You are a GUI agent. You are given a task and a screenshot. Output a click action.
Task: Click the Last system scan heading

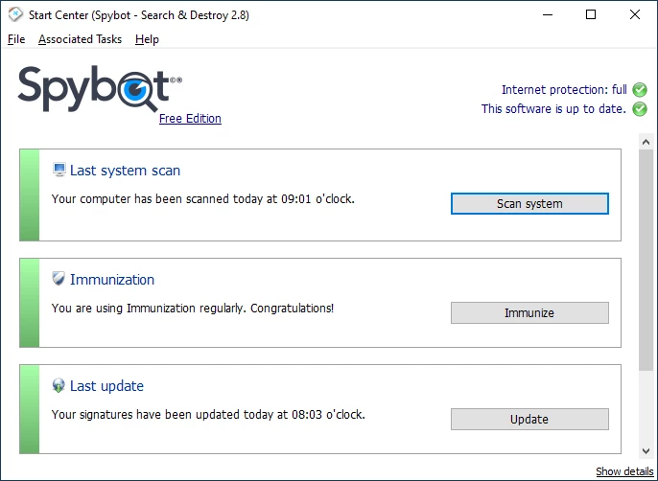point(125,171)
